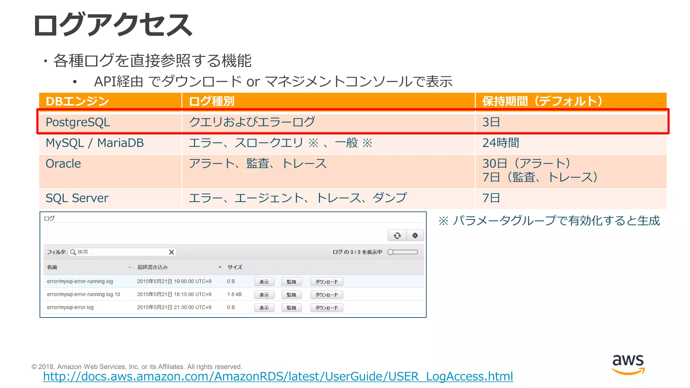The height and width of the screenshot is (388, 690).
Task: Toggle sort arrow on 最終書き込み column
Action: pyautogui.click(x=220, y=267)
